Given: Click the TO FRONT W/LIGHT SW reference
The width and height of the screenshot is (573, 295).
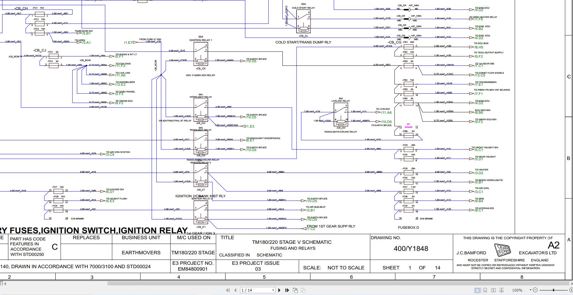Looking at the screenshot, I should click(x=485, y=147).
